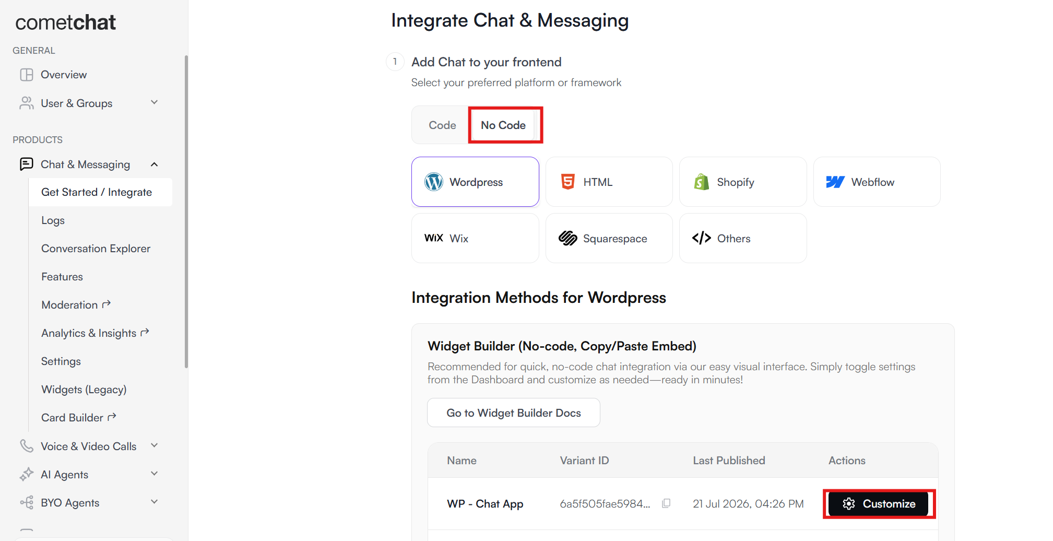Expand the User & Groups chevron

(154, 102)
